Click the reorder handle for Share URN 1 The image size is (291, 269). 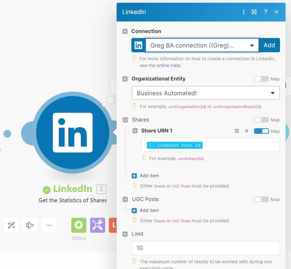237,131
